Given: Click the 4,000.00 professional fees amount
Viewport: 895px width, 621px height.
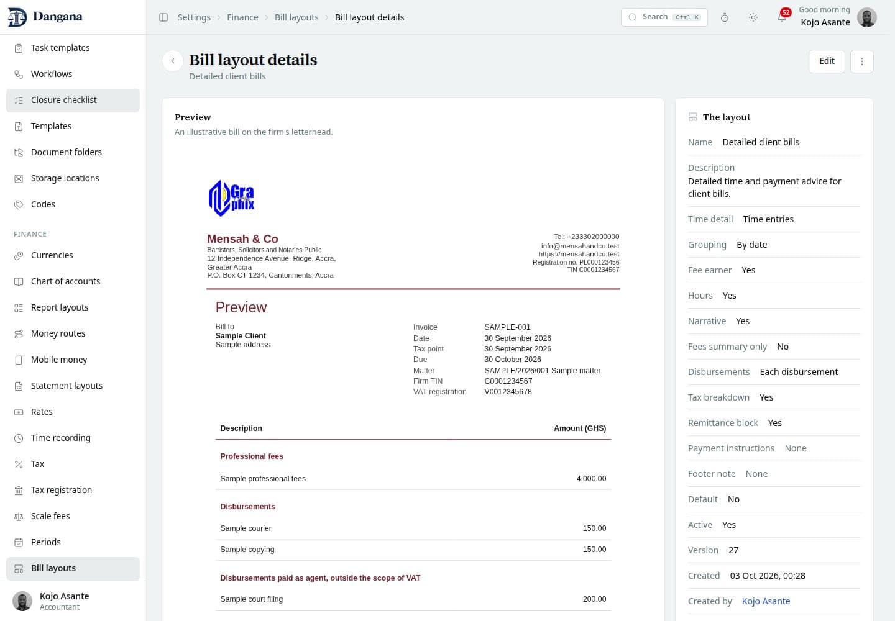Looking at the screenshot, I should (591, 479).
